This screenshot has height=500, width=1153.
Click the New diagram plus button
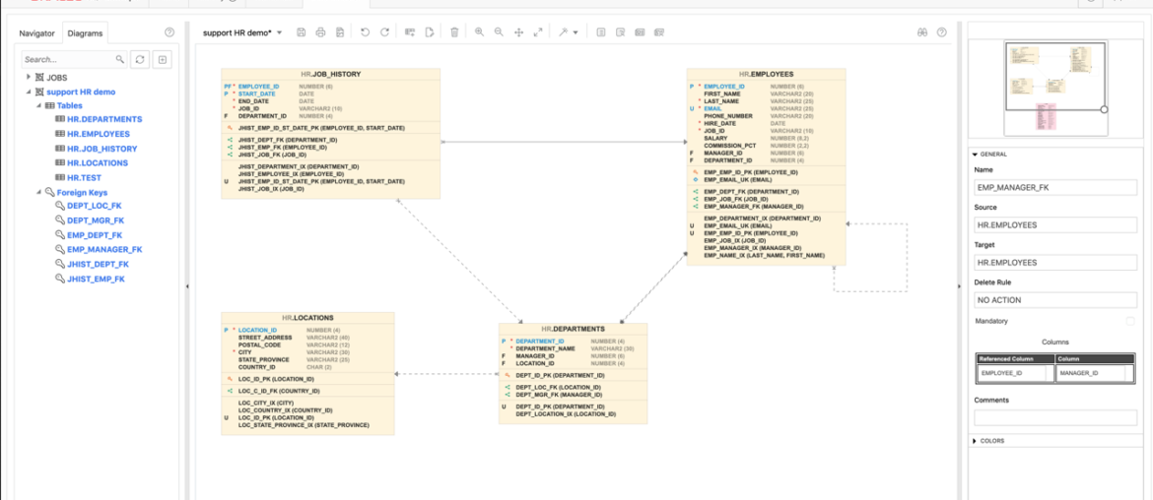click(163, 59)
